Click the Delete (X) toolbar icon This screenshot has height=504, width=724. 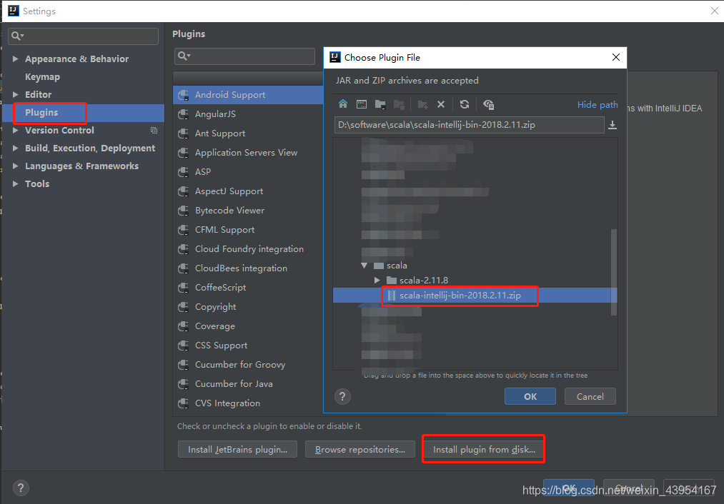441,104
